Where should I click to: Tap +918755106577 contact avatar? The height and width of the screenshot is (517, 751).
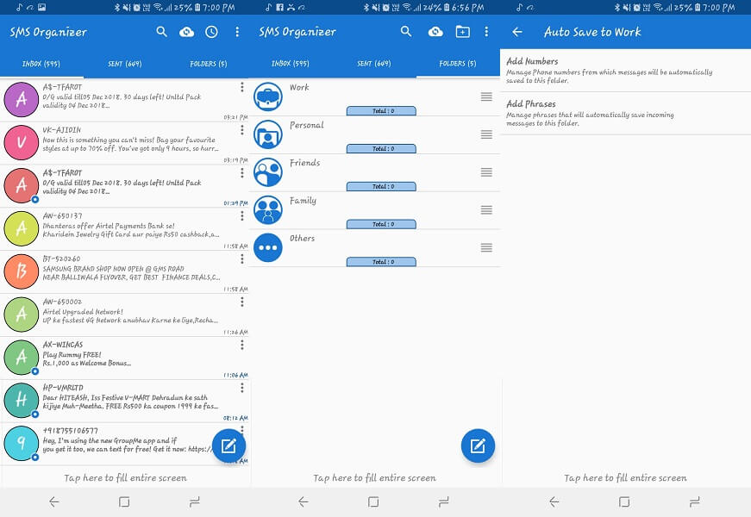coord(21,443)
